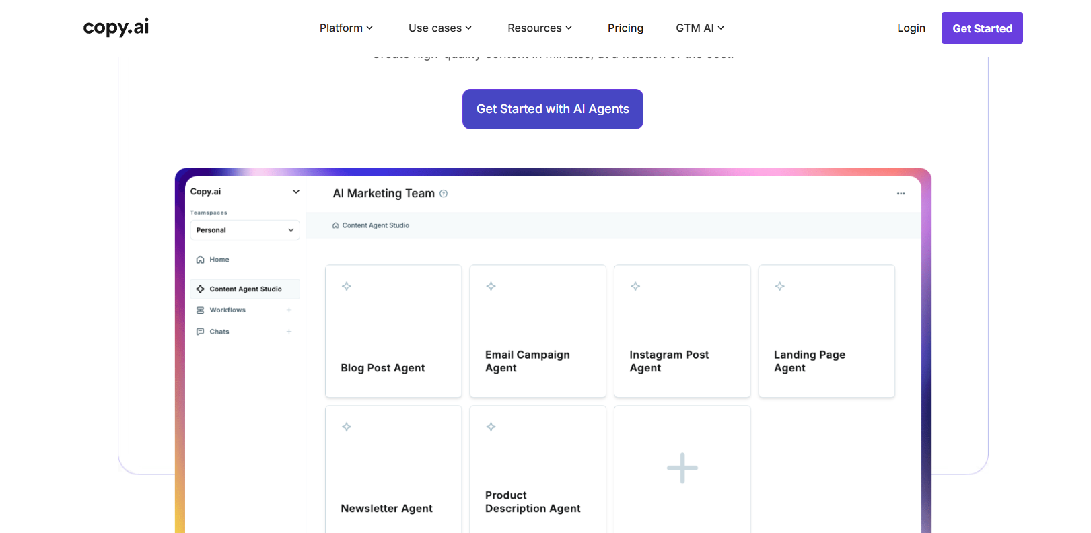Click the Content Agent Studio sparkle icon

(200, 289)
